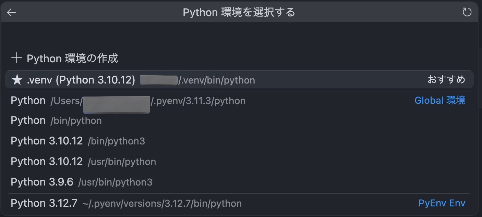This screenshot has height=217, width=482.
Task: Refresh the Python environment list
Action: (x=467, y=13)
